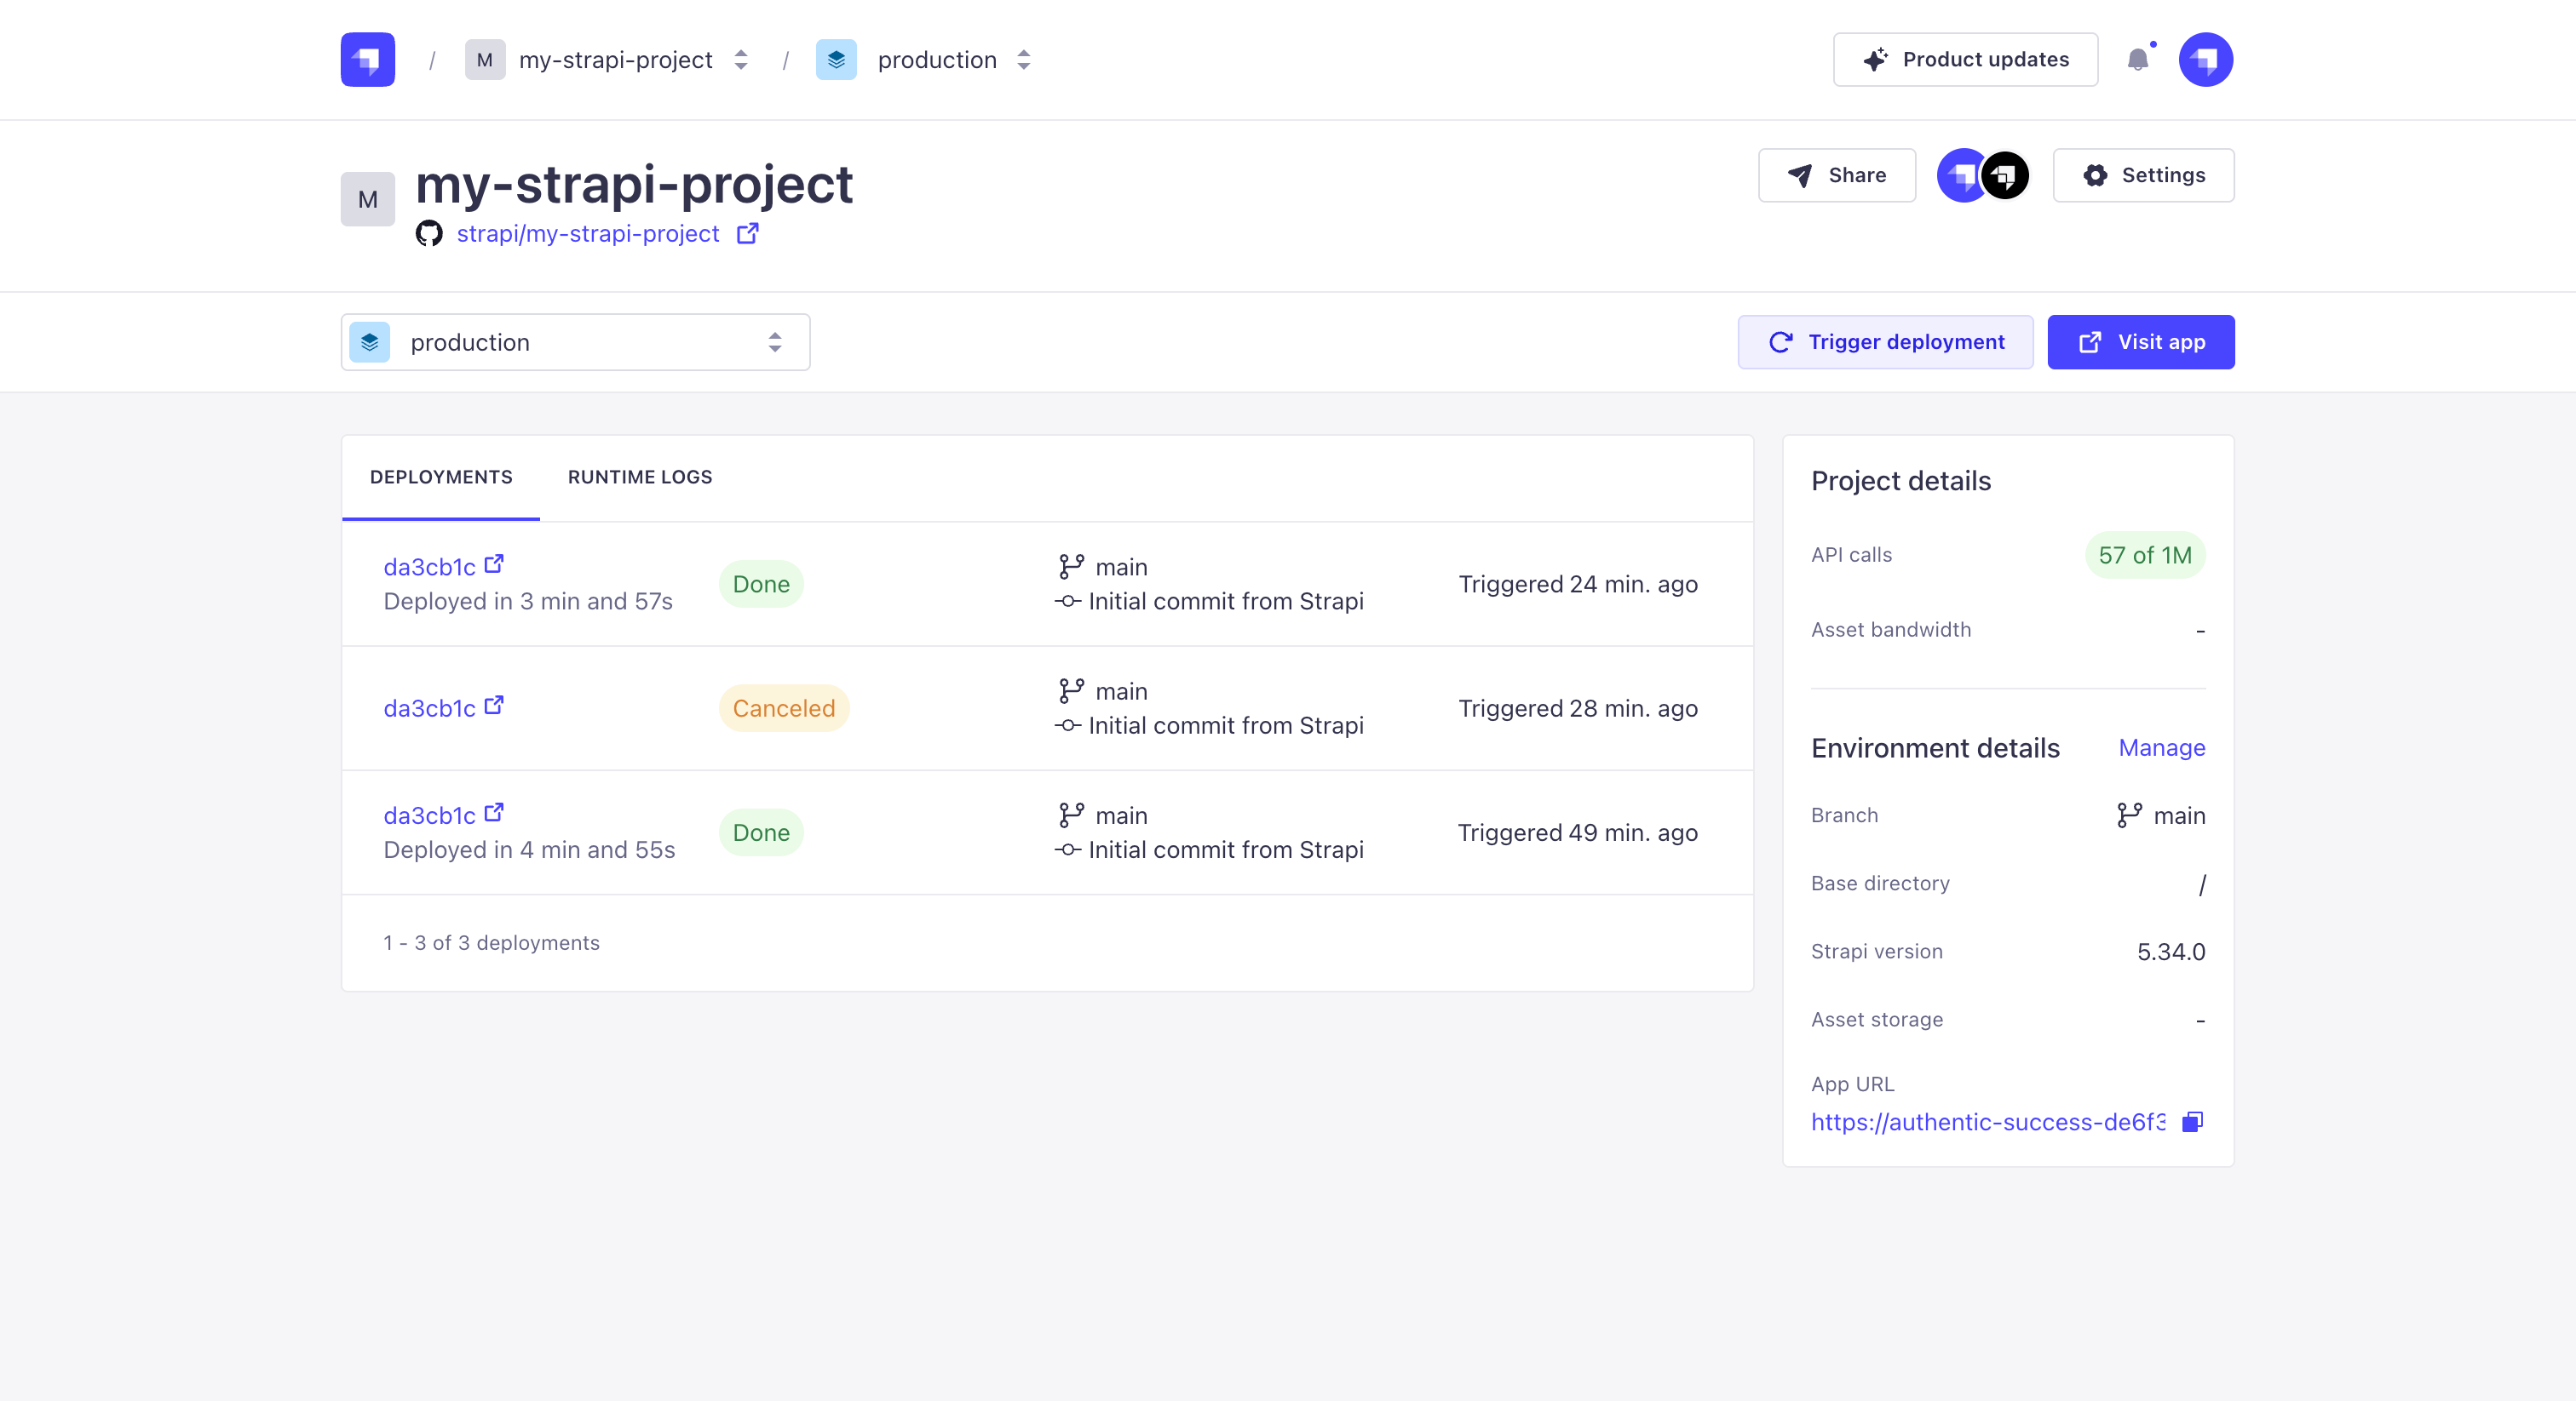Trigger a new deployment

click(1885, 342)
